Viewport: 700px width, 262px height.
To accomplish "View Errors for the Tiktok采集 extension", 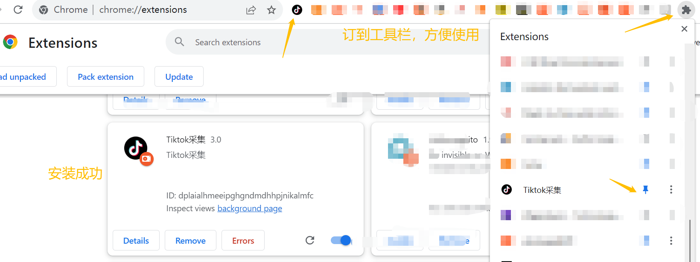I will point(243,241).
